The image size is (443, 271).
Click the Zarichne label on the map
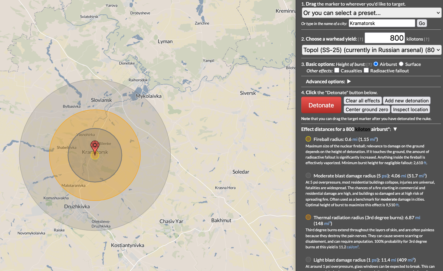click(202, 23)
